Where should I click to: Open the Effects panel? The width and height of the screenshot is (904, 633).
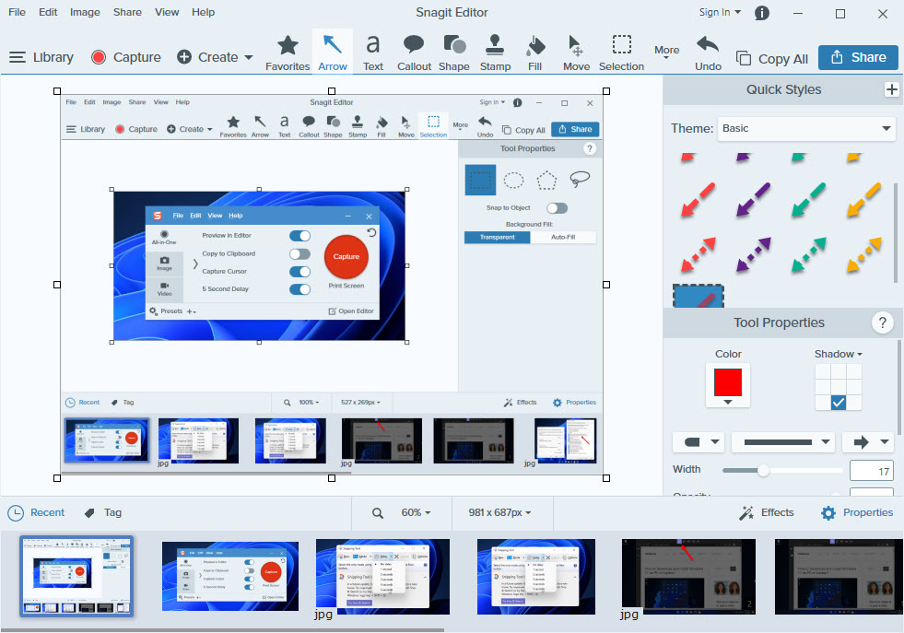coord(767,512)
